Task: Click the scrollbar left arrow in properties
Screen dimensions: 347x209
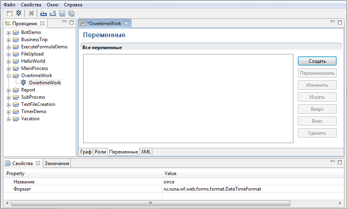Action: [7, 203]
